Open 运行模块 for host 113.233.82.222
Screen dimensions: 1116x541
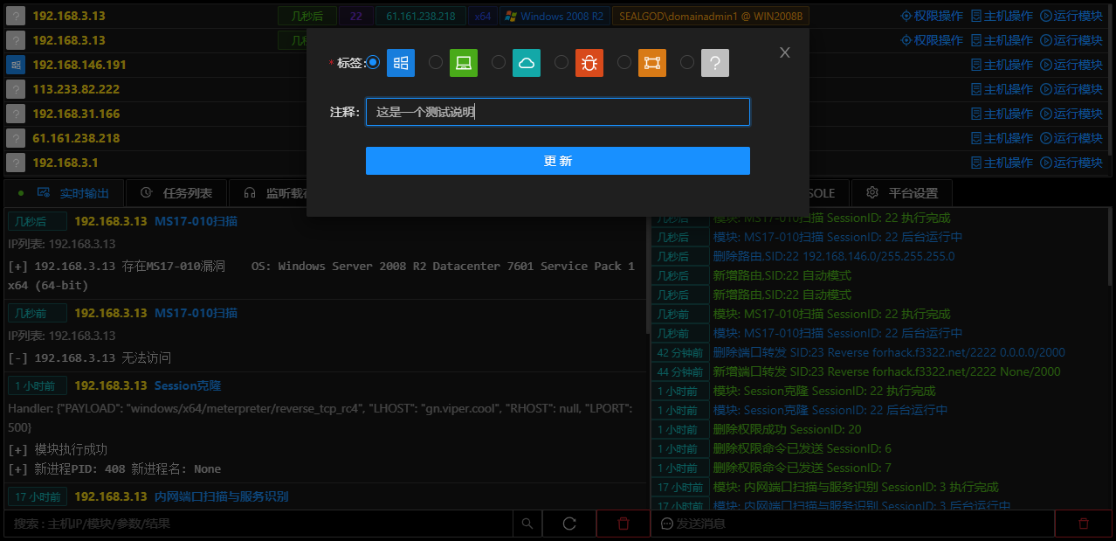point(1071,89)
